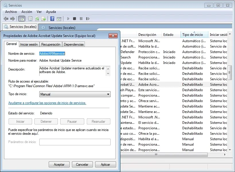Viewport: 235px width, 172px height.
Task: Stop the service with the stop icon
Action: (x=75, y=19)
